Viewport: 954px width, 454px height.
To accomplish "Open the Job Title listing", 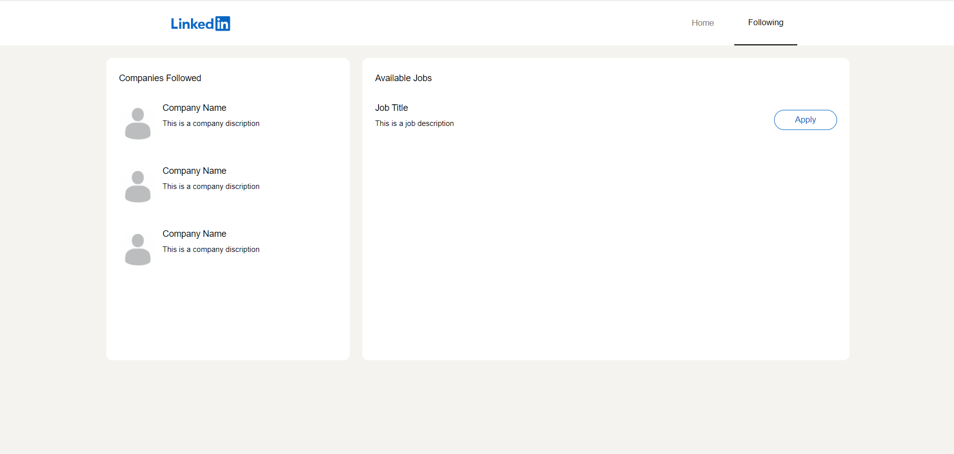I will pos(392,108).
